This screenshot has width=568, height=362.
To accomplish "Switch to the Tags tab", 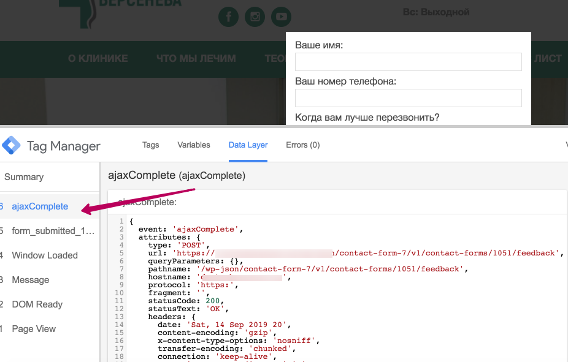I will (x=151, y=145).
